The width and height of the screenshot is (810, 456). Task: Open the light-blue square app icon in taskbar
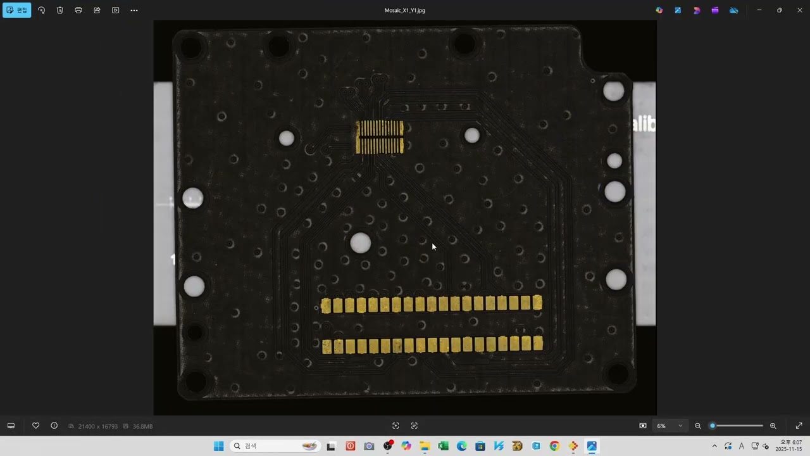coord(536,446)
